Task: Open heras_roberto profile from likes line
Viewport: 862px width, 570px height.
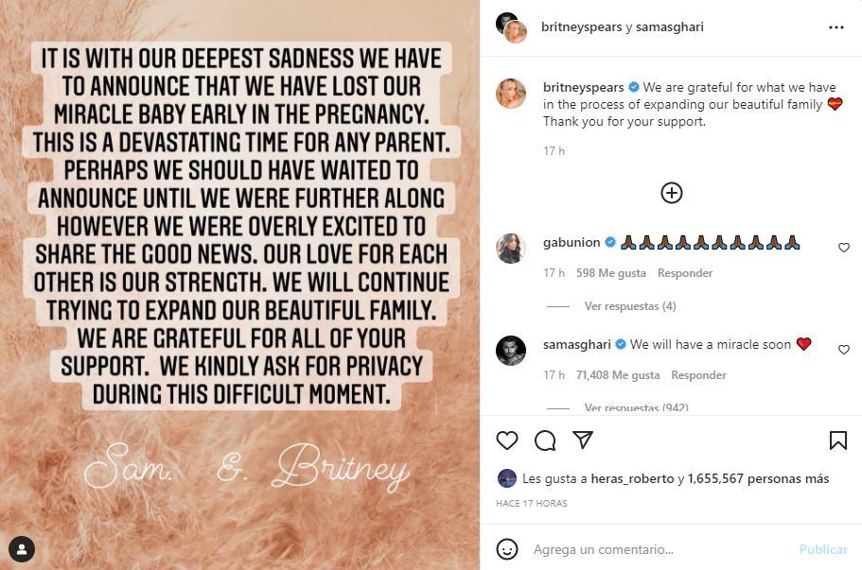Action: click(633, 478)
